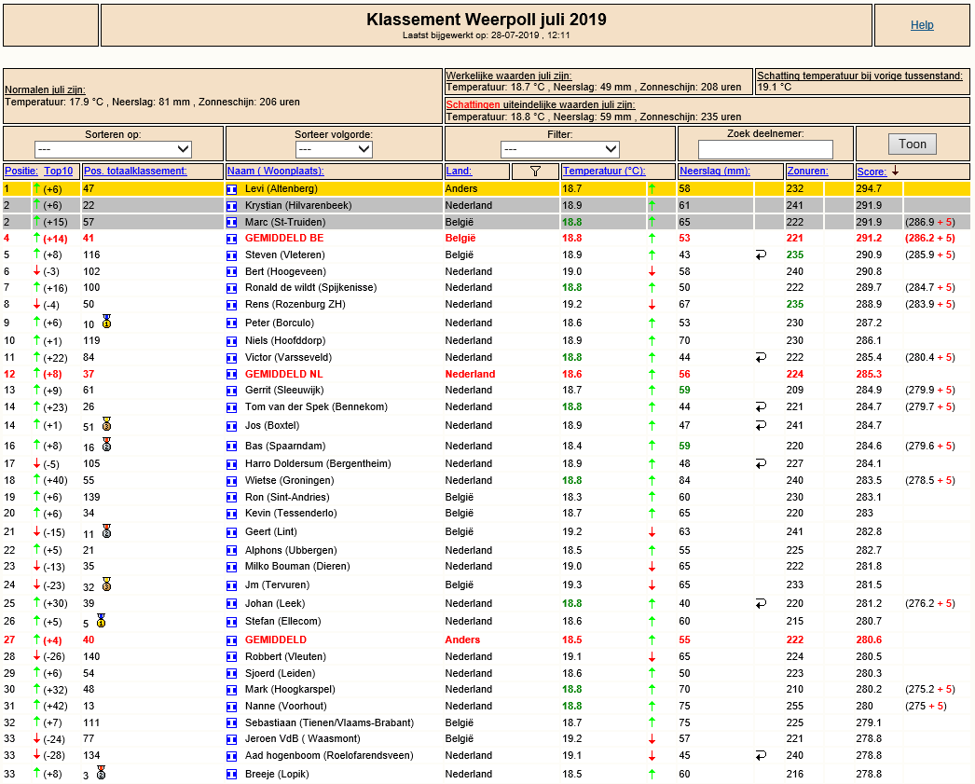Screen dimensions: 975x784
Task: Sort by the Neerslag (mm) column header
Action: (x=715, y=171)
